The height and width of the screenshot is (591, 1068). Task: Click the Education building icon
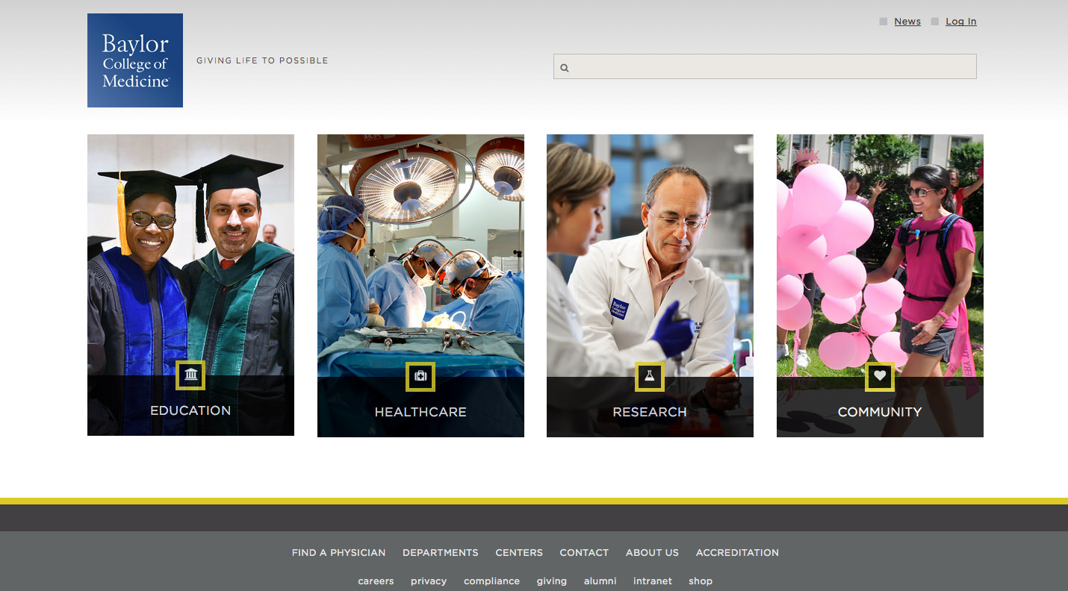[190, 375]
